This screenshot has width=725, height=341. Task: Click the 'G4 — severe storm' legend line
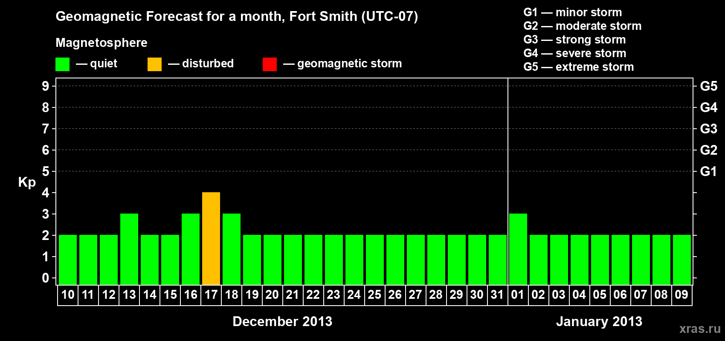coord(575,53)
